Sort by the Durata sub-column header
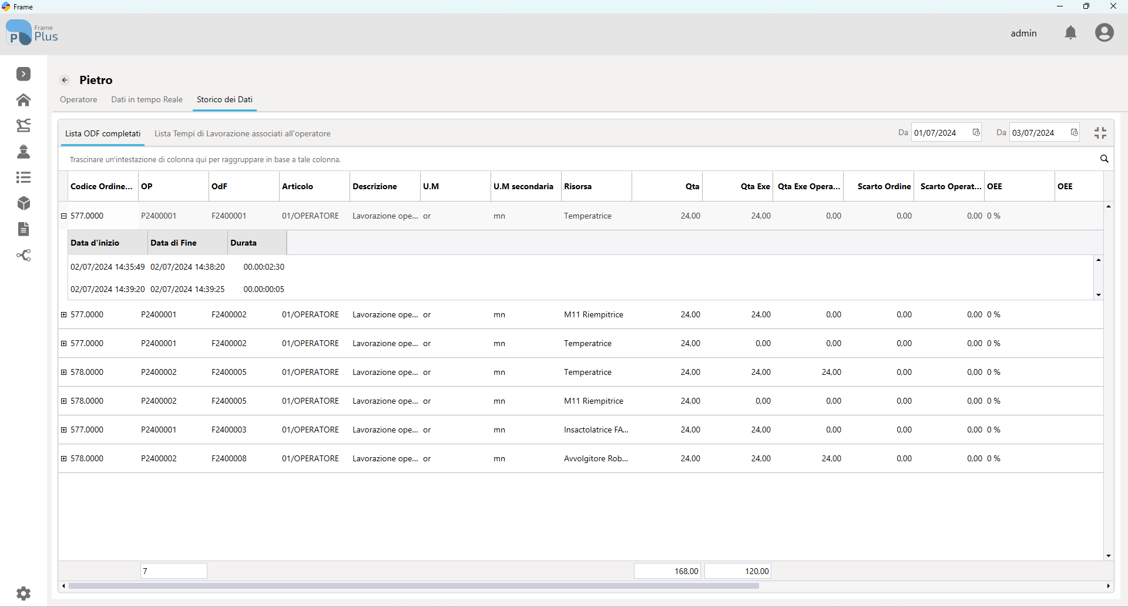The width and height of the screenshot is (1128, 607). (257, 243)
